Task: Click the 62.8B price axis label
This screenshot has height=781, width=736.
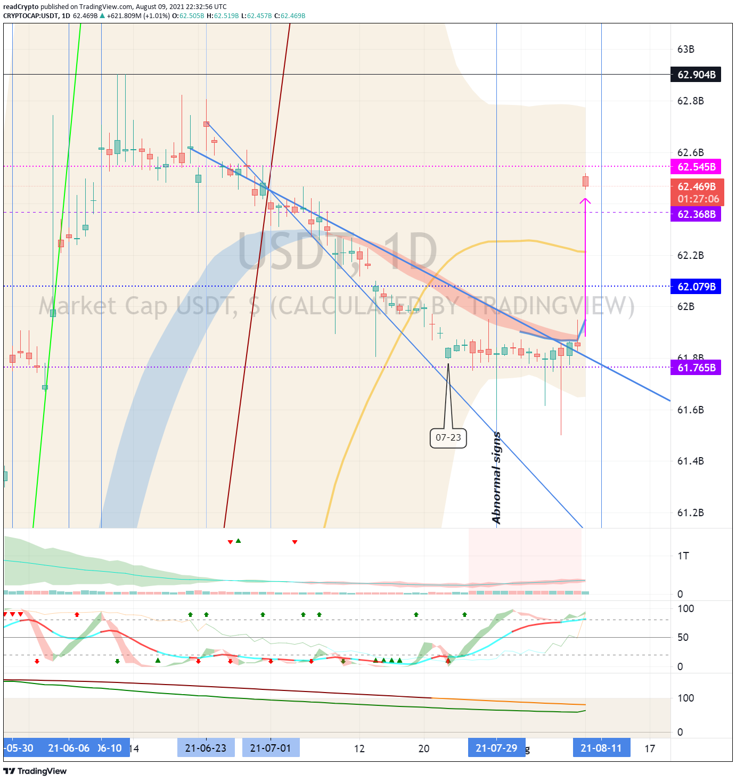Action: pos(690,101)
